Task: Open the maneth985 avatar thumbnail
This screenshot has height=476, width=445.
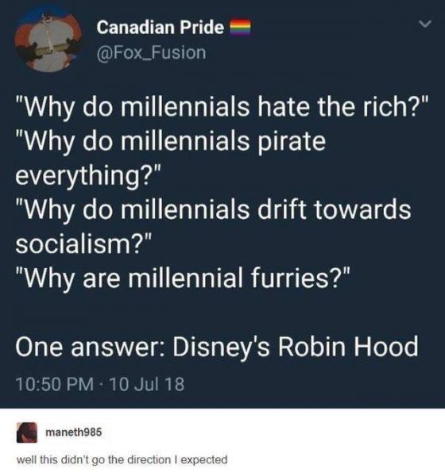Action: (x=27, y=432)
